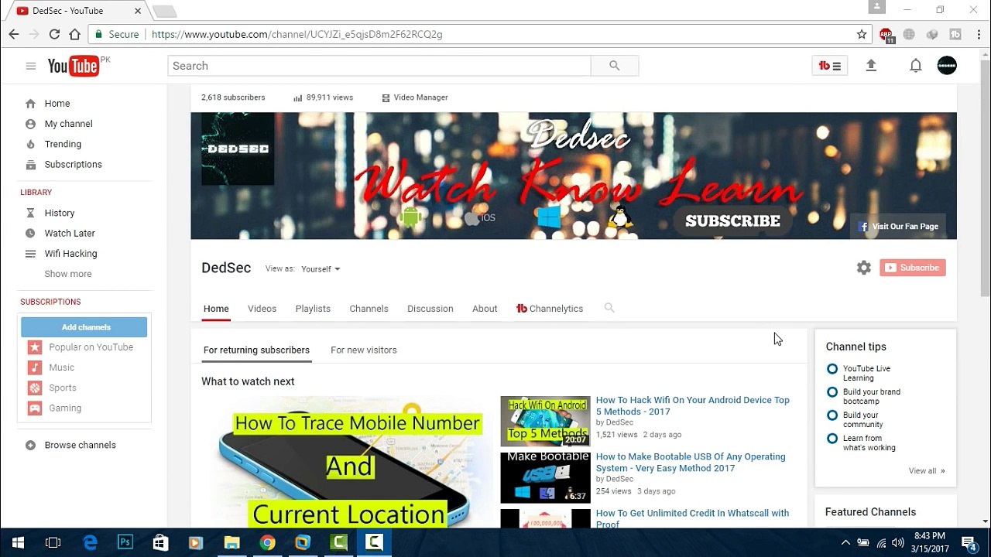The height and width of the screenshot is (557, 991).
Task: Click the Add channels button
Action: point(84,327)
